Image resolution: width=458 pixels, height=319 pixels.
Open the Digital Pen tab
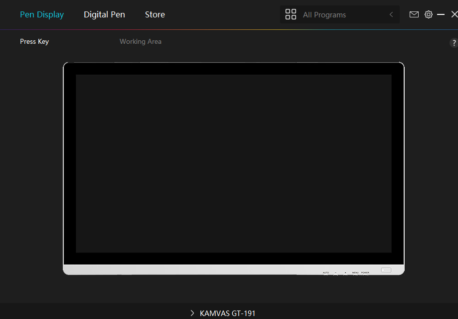click(x=104, y=14)
